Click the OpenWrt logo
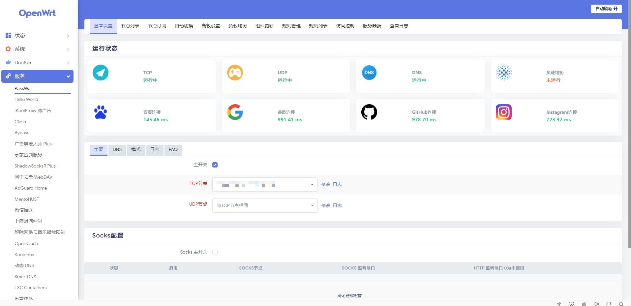This screenshot has width=631, height=306. click(37, 13)
